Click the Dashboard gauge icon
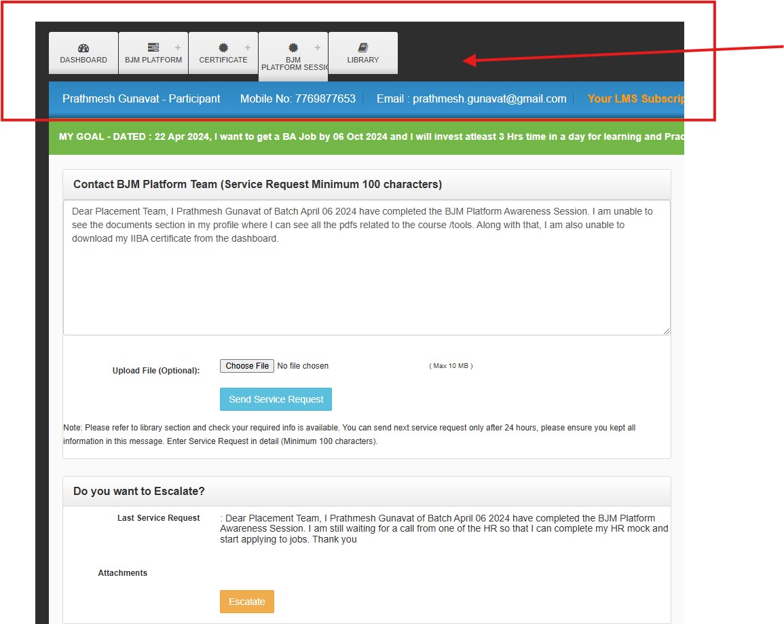This screenshot has height=624, width=784. (83, 48)
